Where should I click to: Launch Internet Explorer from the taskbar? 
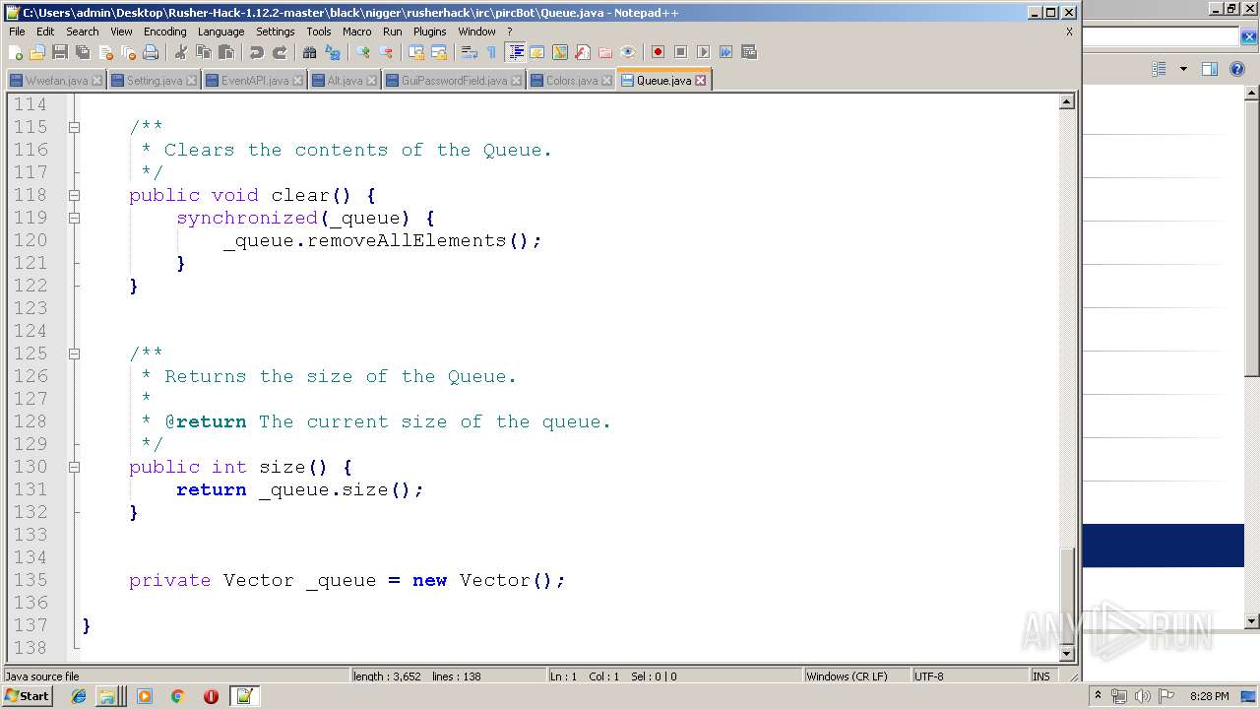79,696
